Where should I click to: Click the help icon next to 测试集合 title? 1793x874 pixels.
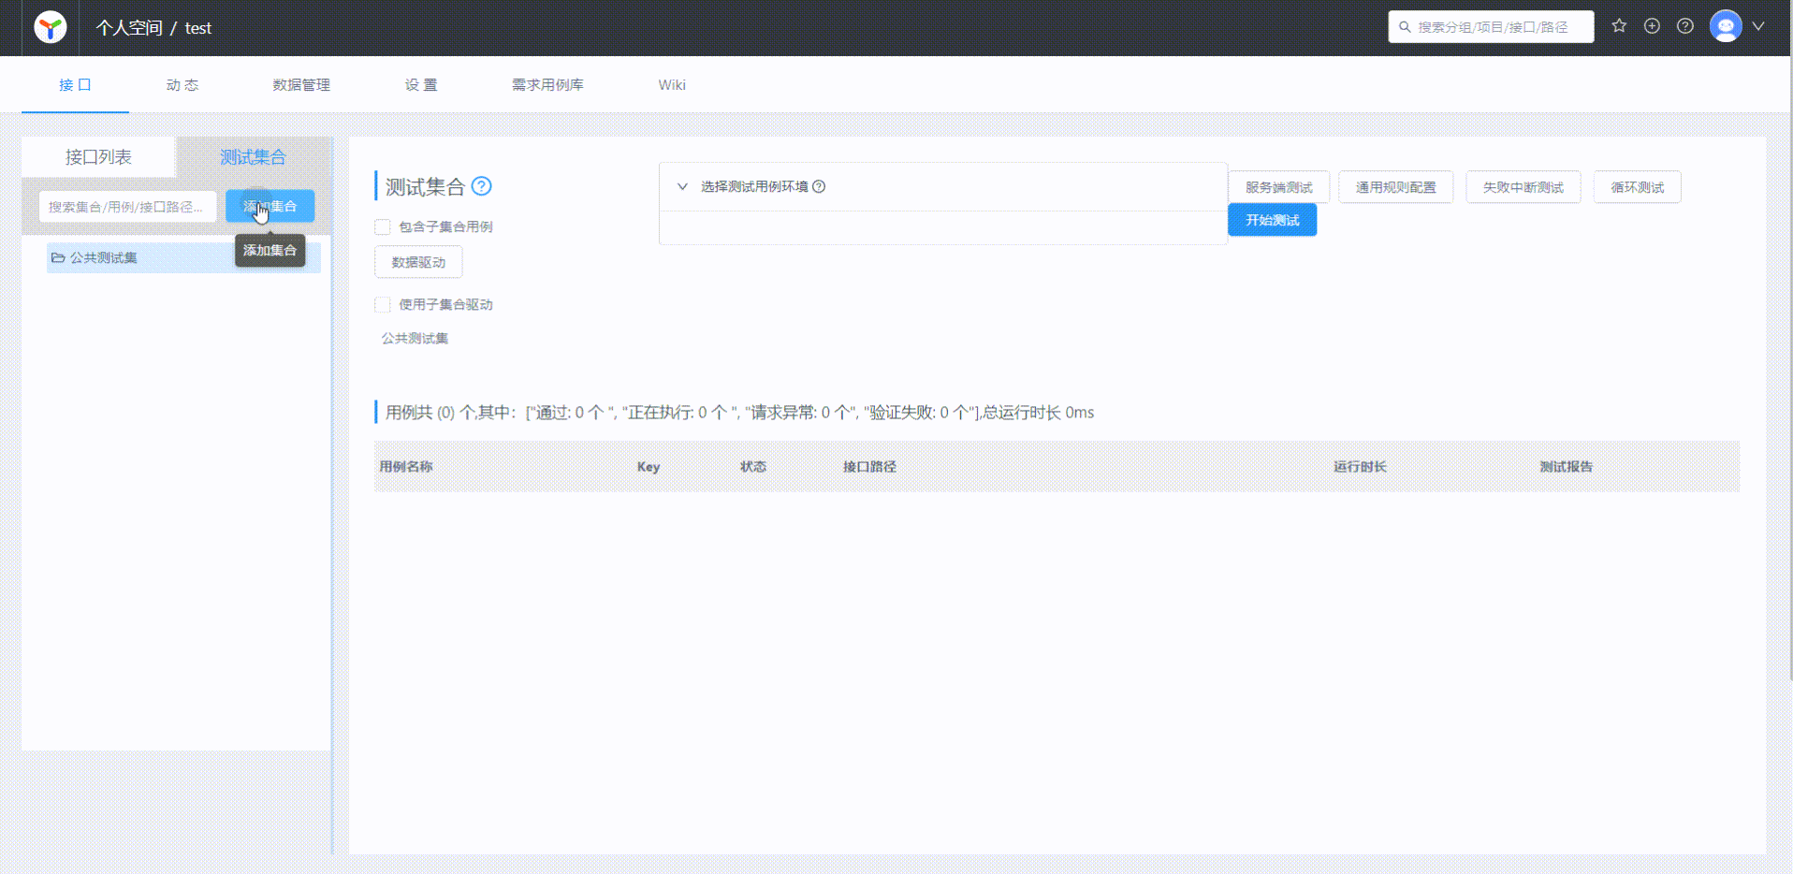pyautogui.click(x=482, y=186)
